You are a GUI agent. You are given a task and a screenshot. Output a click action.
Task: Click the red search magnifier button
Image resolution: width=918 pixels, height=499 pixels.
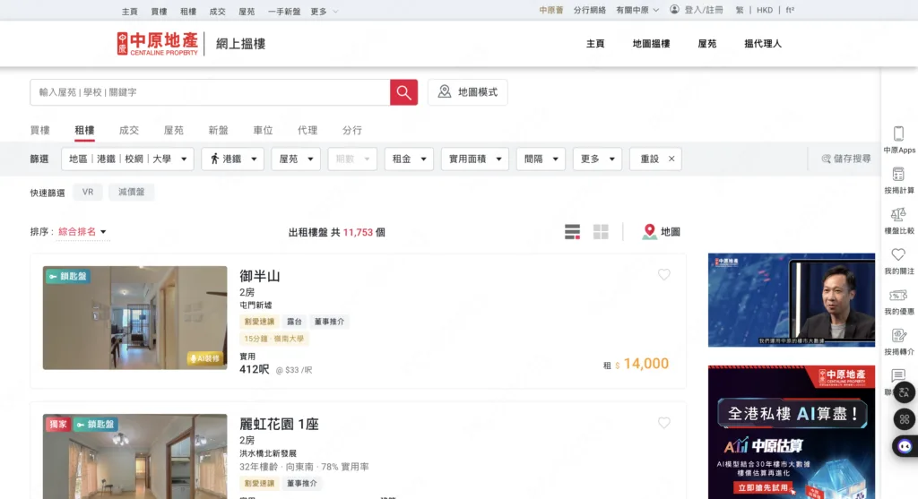click(x=403, y=92)
